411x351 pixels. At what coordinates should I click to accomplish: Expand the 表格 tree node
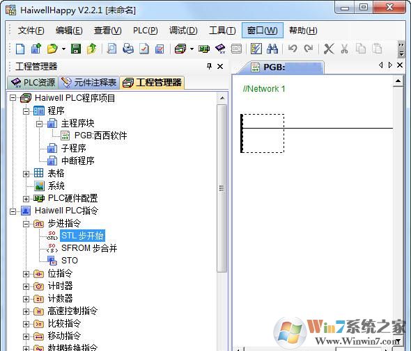[26, 173]
